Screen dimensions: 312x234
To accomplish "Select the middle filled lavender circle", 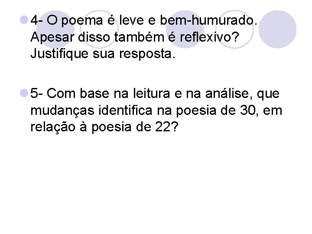I will click(x=185, y=29).
